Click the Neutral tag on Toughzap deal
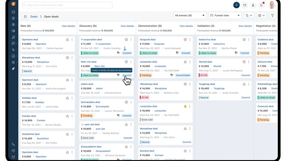 pyautogui.click(x=204, y=98)
